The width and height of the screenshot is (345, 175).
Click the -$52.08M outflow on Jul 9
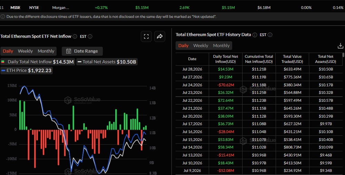[x=226, y=171]
